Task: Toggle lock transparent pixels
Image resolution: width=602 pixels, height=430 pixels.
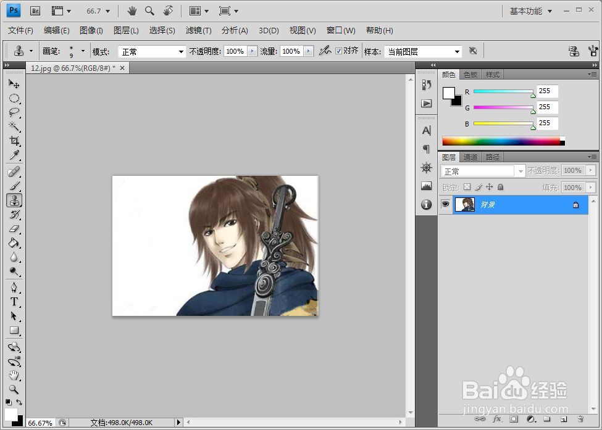Action: click(x=467, y=187)
